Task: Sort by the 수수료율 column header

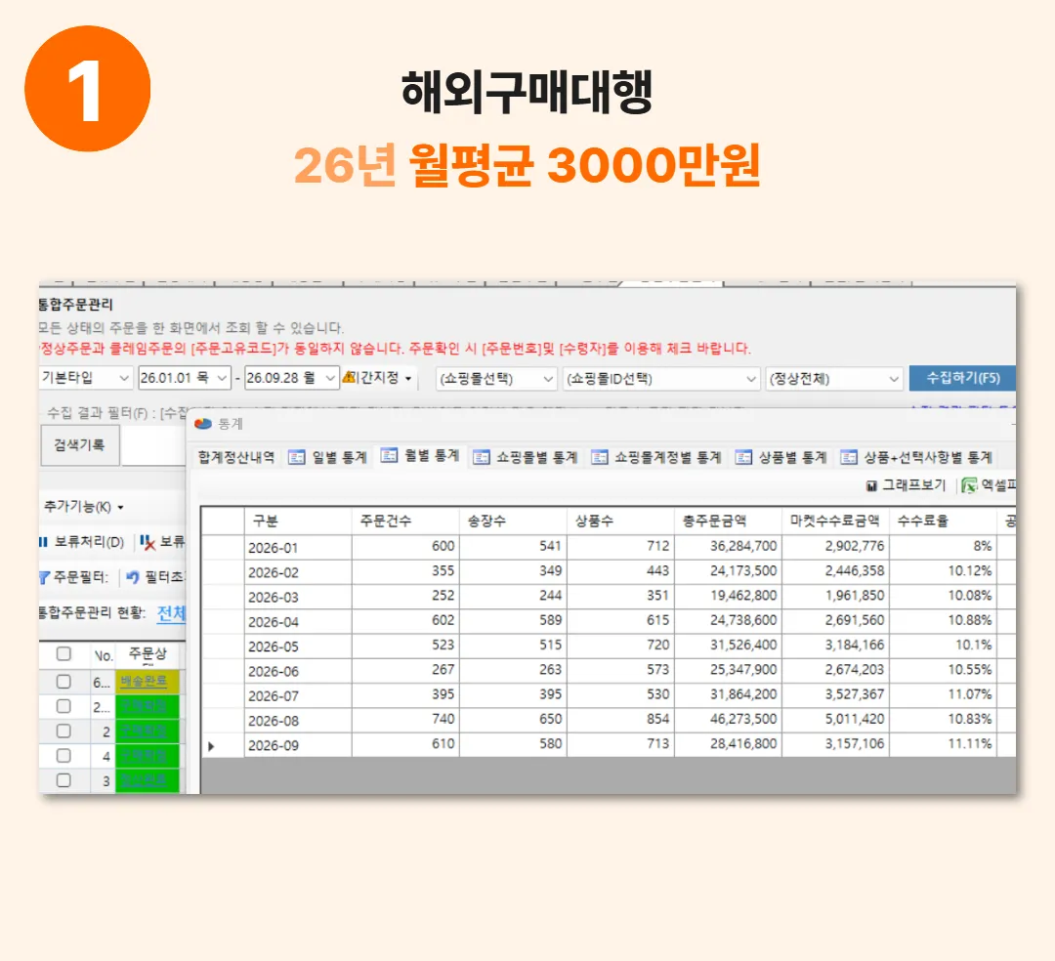Action: tap(944, 522)
